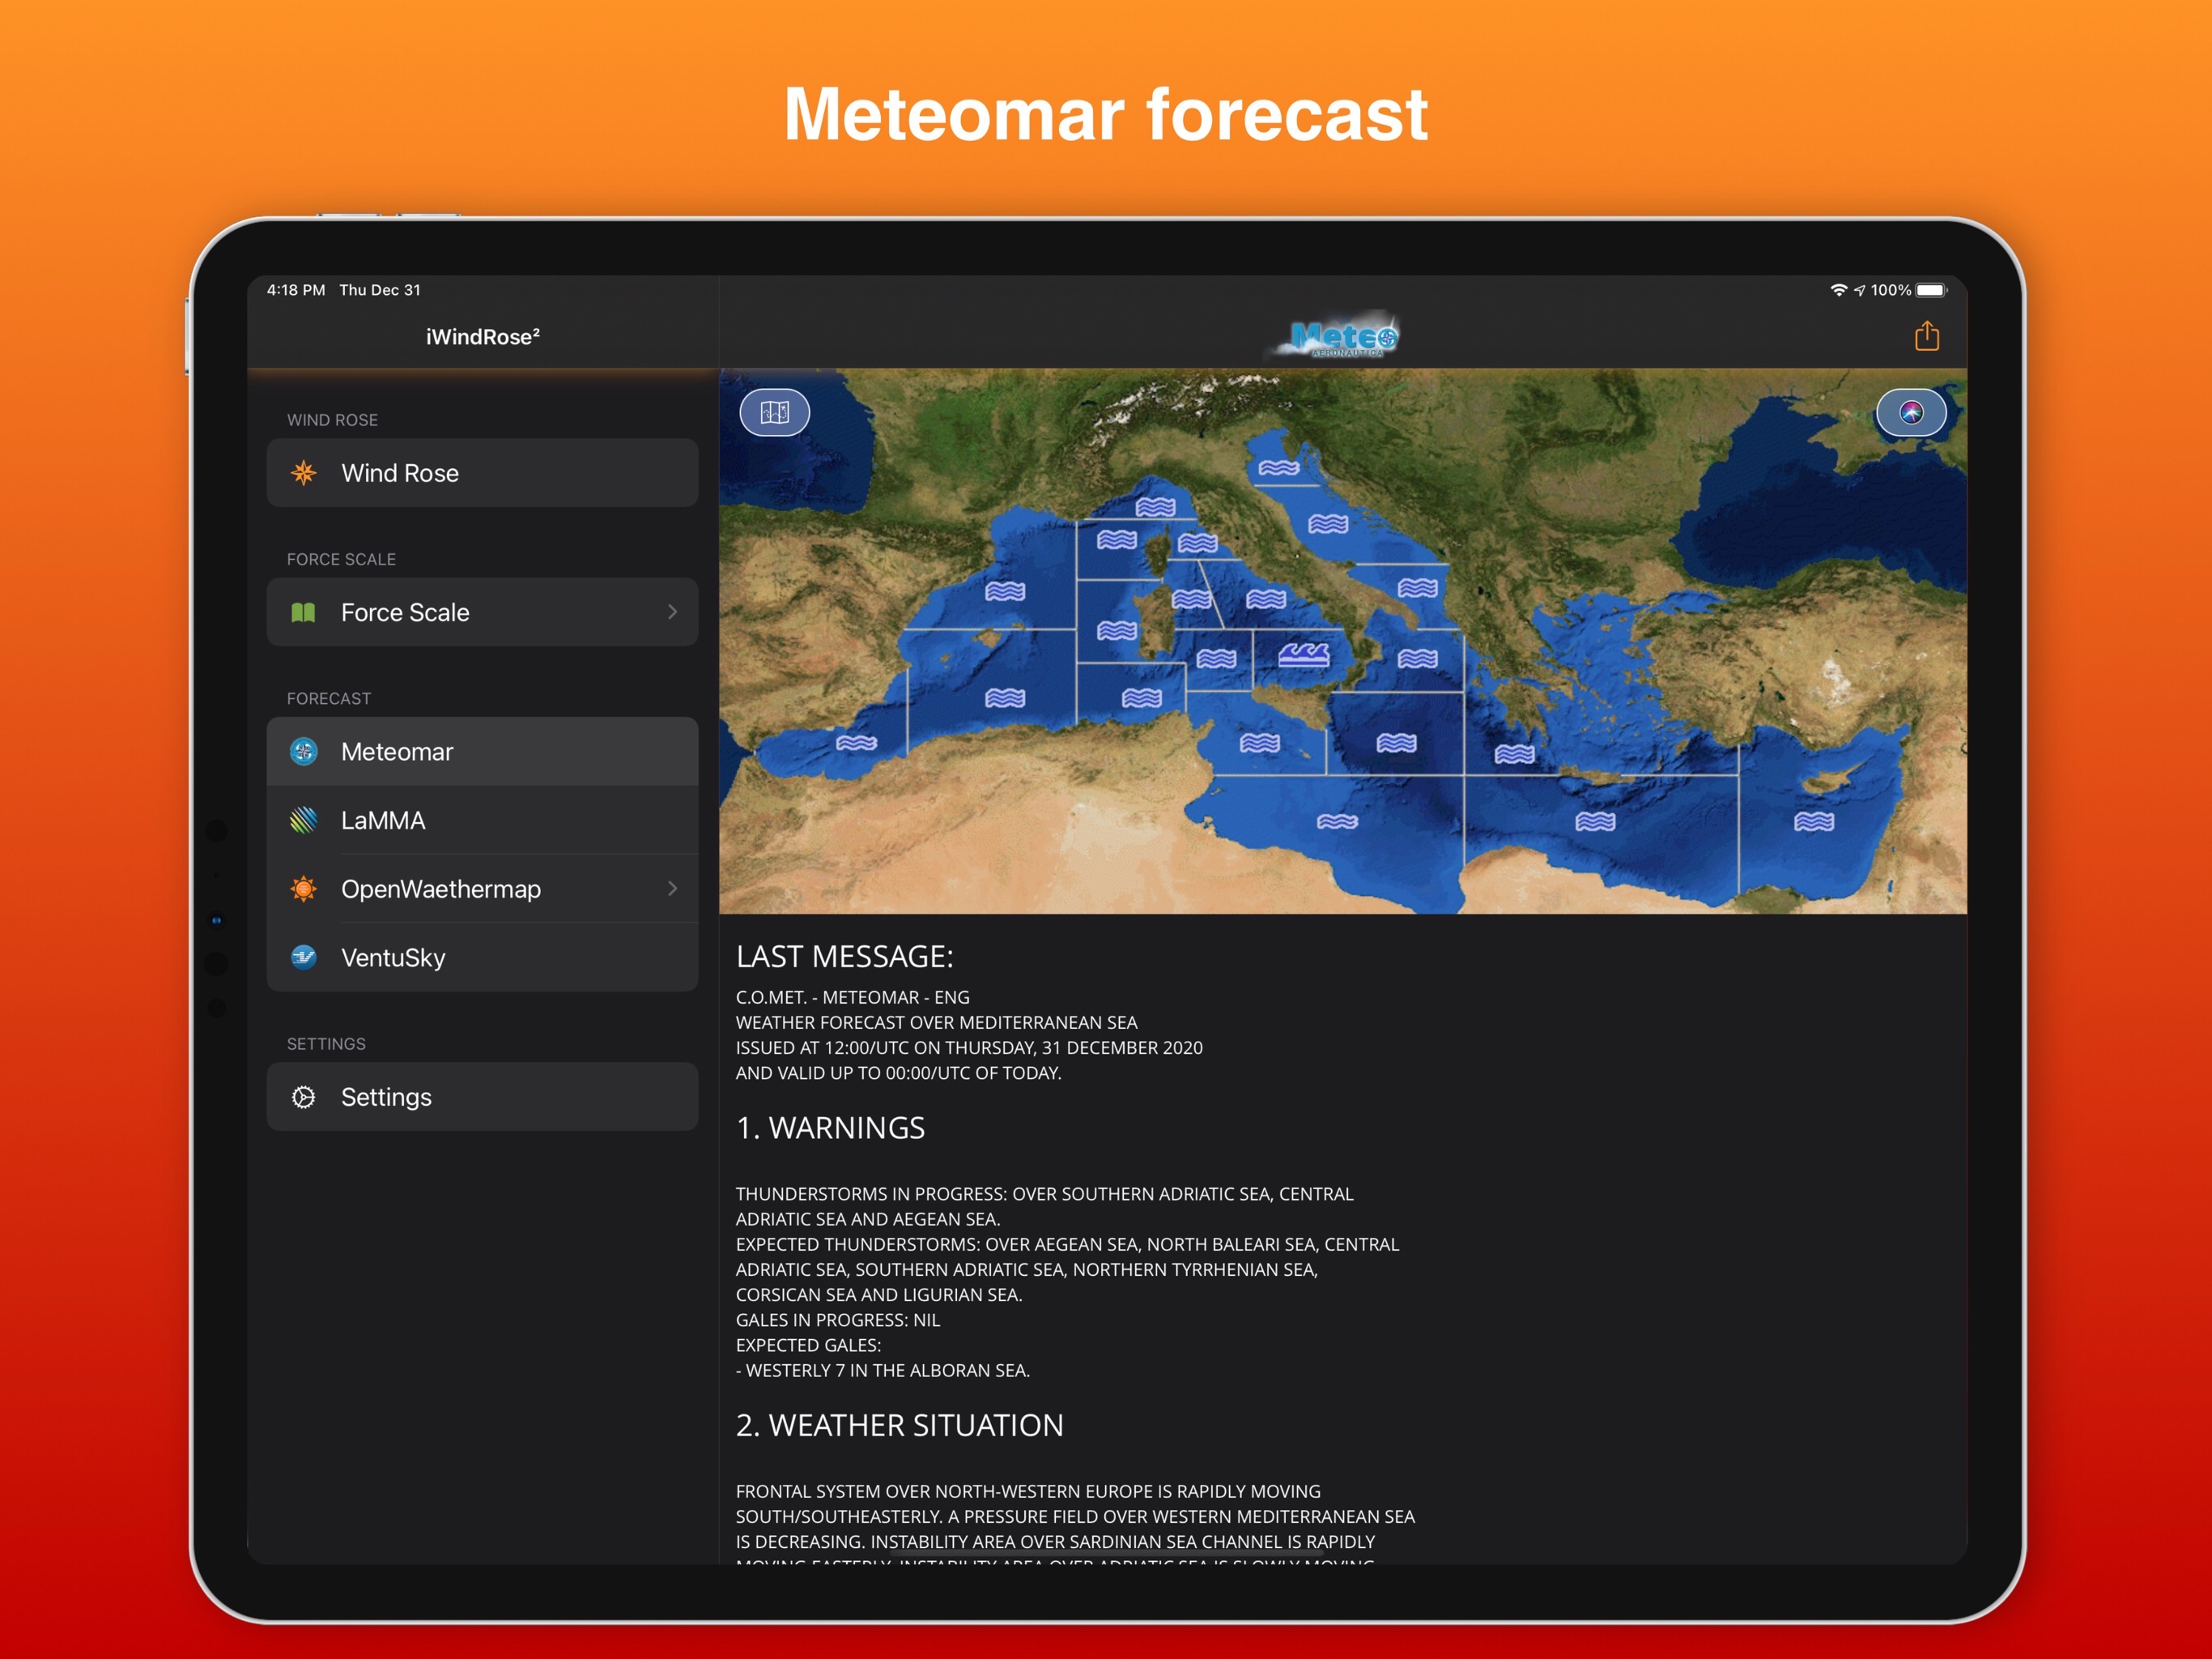2212x1659 pixels.
Task: Open the Force Scale entry
Action: pyautogui.click(x=482, y=612)
